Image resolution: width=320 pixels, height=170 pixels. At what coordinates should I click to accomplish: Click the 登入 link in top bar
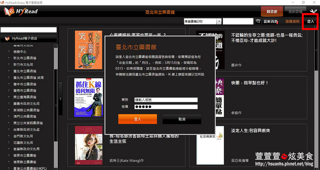click(311, 21)
